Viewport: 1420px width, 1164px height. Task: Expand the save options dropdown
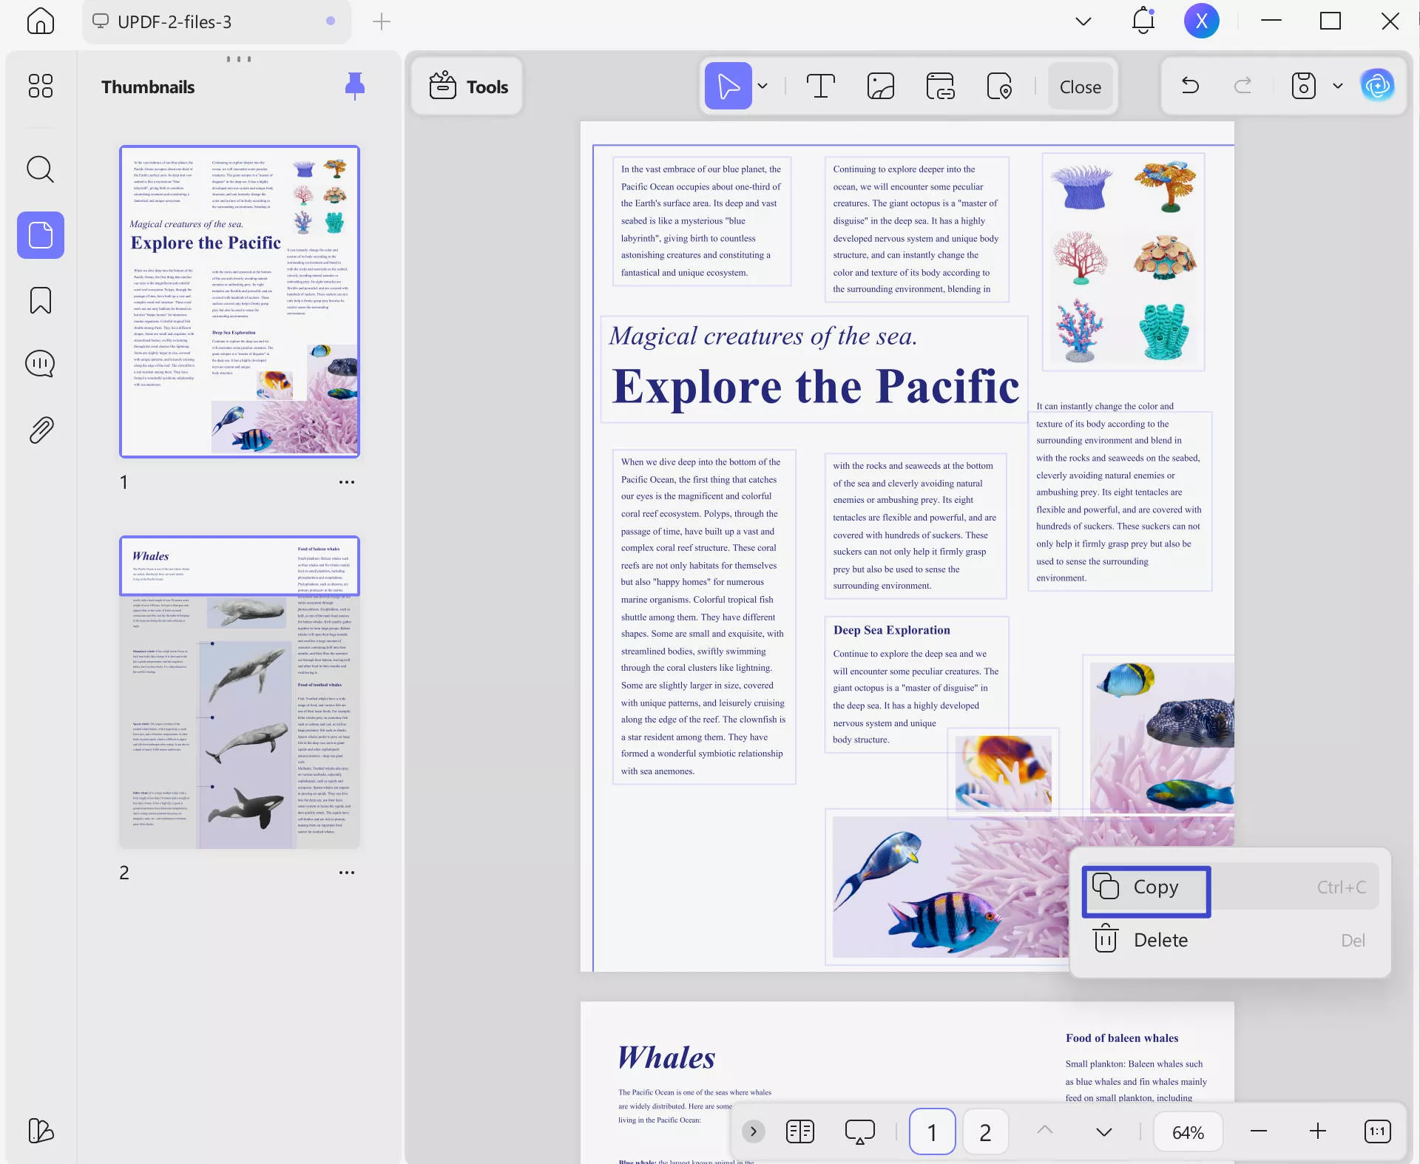[x=1337, y=86]
